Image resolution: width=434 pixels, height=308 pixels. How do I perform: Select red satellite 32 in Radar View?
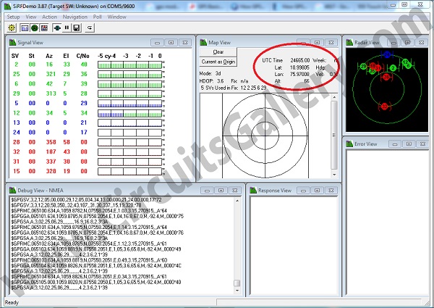click(385, 107)
